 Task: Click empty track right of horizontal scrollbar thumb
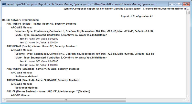point(154,100)
